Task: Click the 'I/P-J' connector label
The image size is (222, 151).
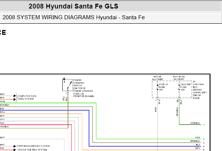Action: (160, 102)
